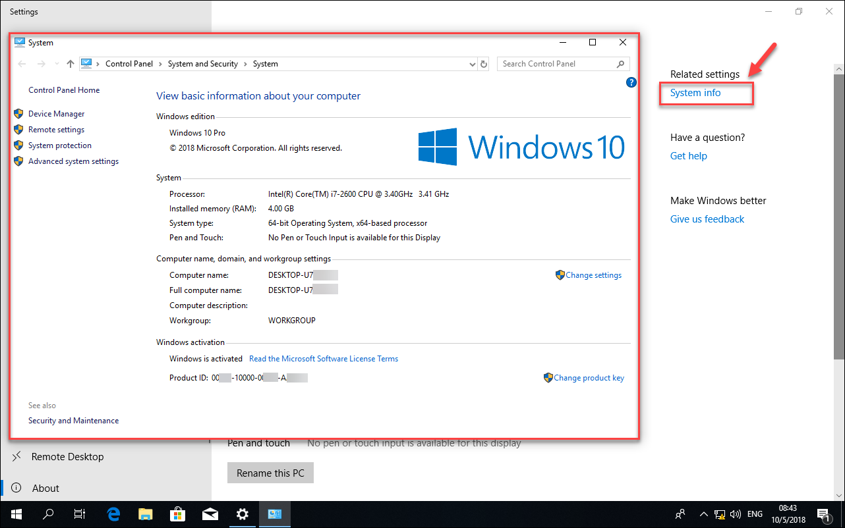The image size is (845, 528).
Task: Click the Back arrow in System window
Action: point(22,64)
